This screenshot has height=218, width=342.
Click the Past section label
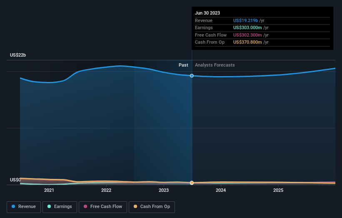[x=183, y=65]
